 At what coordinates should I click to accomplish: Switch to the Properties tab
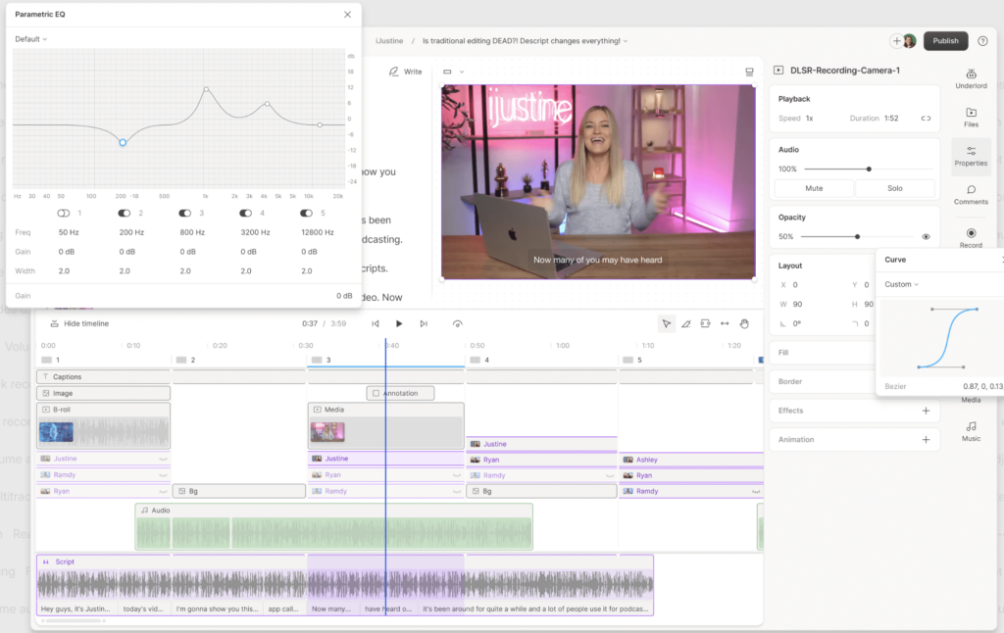coord(971,157)
